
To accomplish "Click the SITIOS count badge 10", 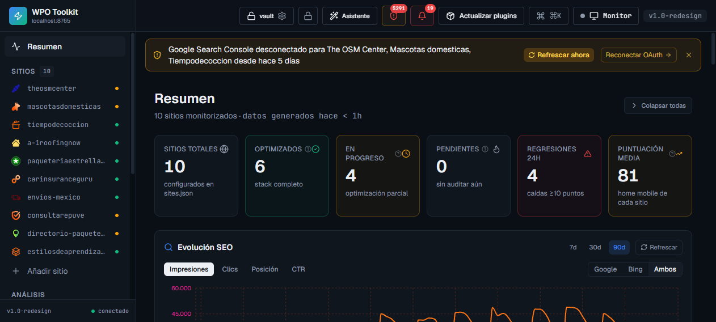I will pos(47,71).
